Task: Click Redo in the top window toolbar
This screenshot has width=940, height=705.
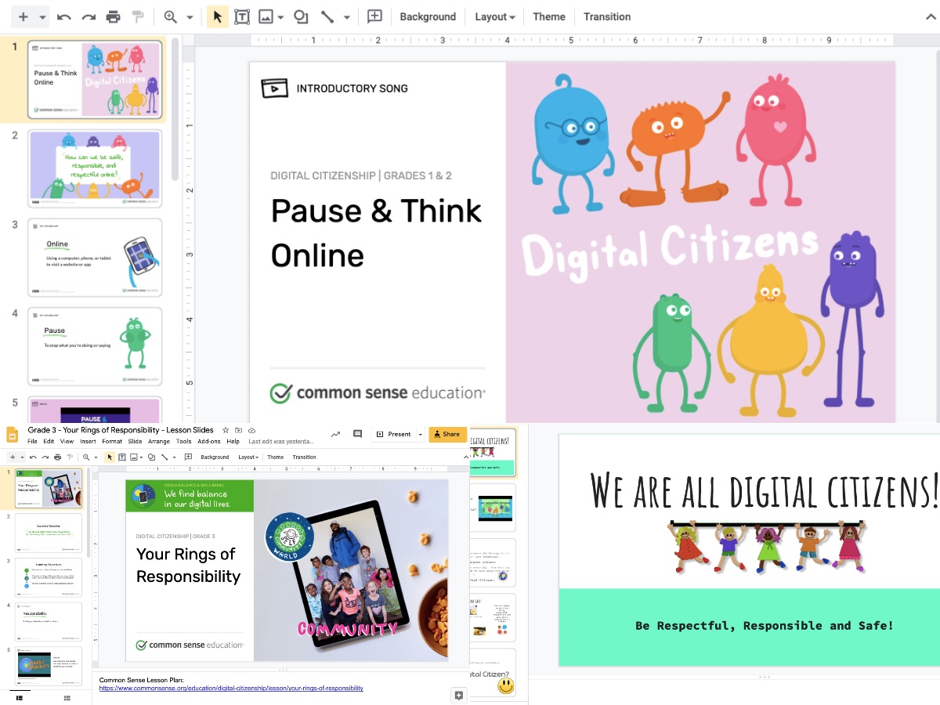Action: pos(89,16)
